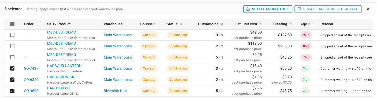This screenshot has height=99, width=377.
Task: Click the $127.50 clearing amount
Action: (x=285, y=35)
